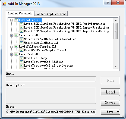The width and height of the screenshot is (126, 119).
Task: Select RevitTest.rvtCmd_adjustLocaton entry
Action: (49, 65)
